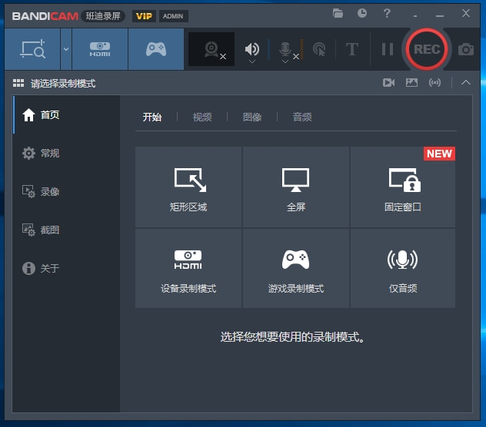Click the 班迪录屏 label in title bar
The image size is (486, 427).
103,16
